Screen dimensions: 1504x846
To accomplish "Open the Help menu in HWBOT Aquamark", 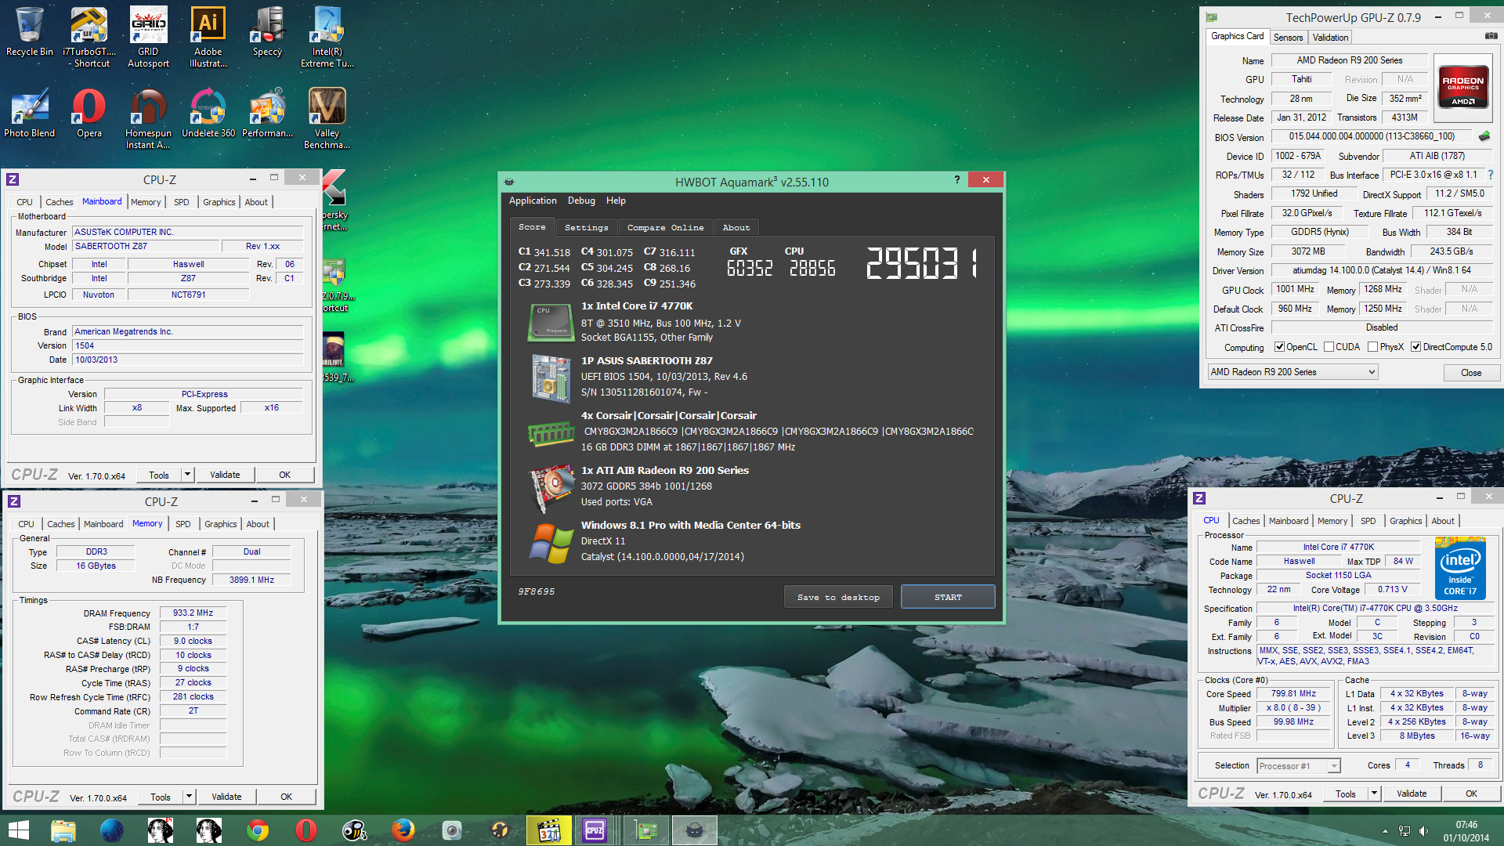I will [x=616, y=201].
